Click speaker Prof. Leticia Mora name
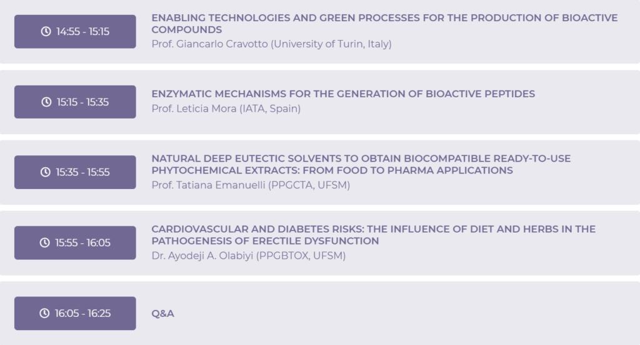The width and height of the screenshot is (640, 345). (x=226, y=109)
